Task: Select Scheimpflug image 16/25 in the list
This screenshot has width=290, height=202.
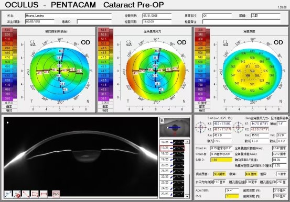Action: tap(172, 142)
